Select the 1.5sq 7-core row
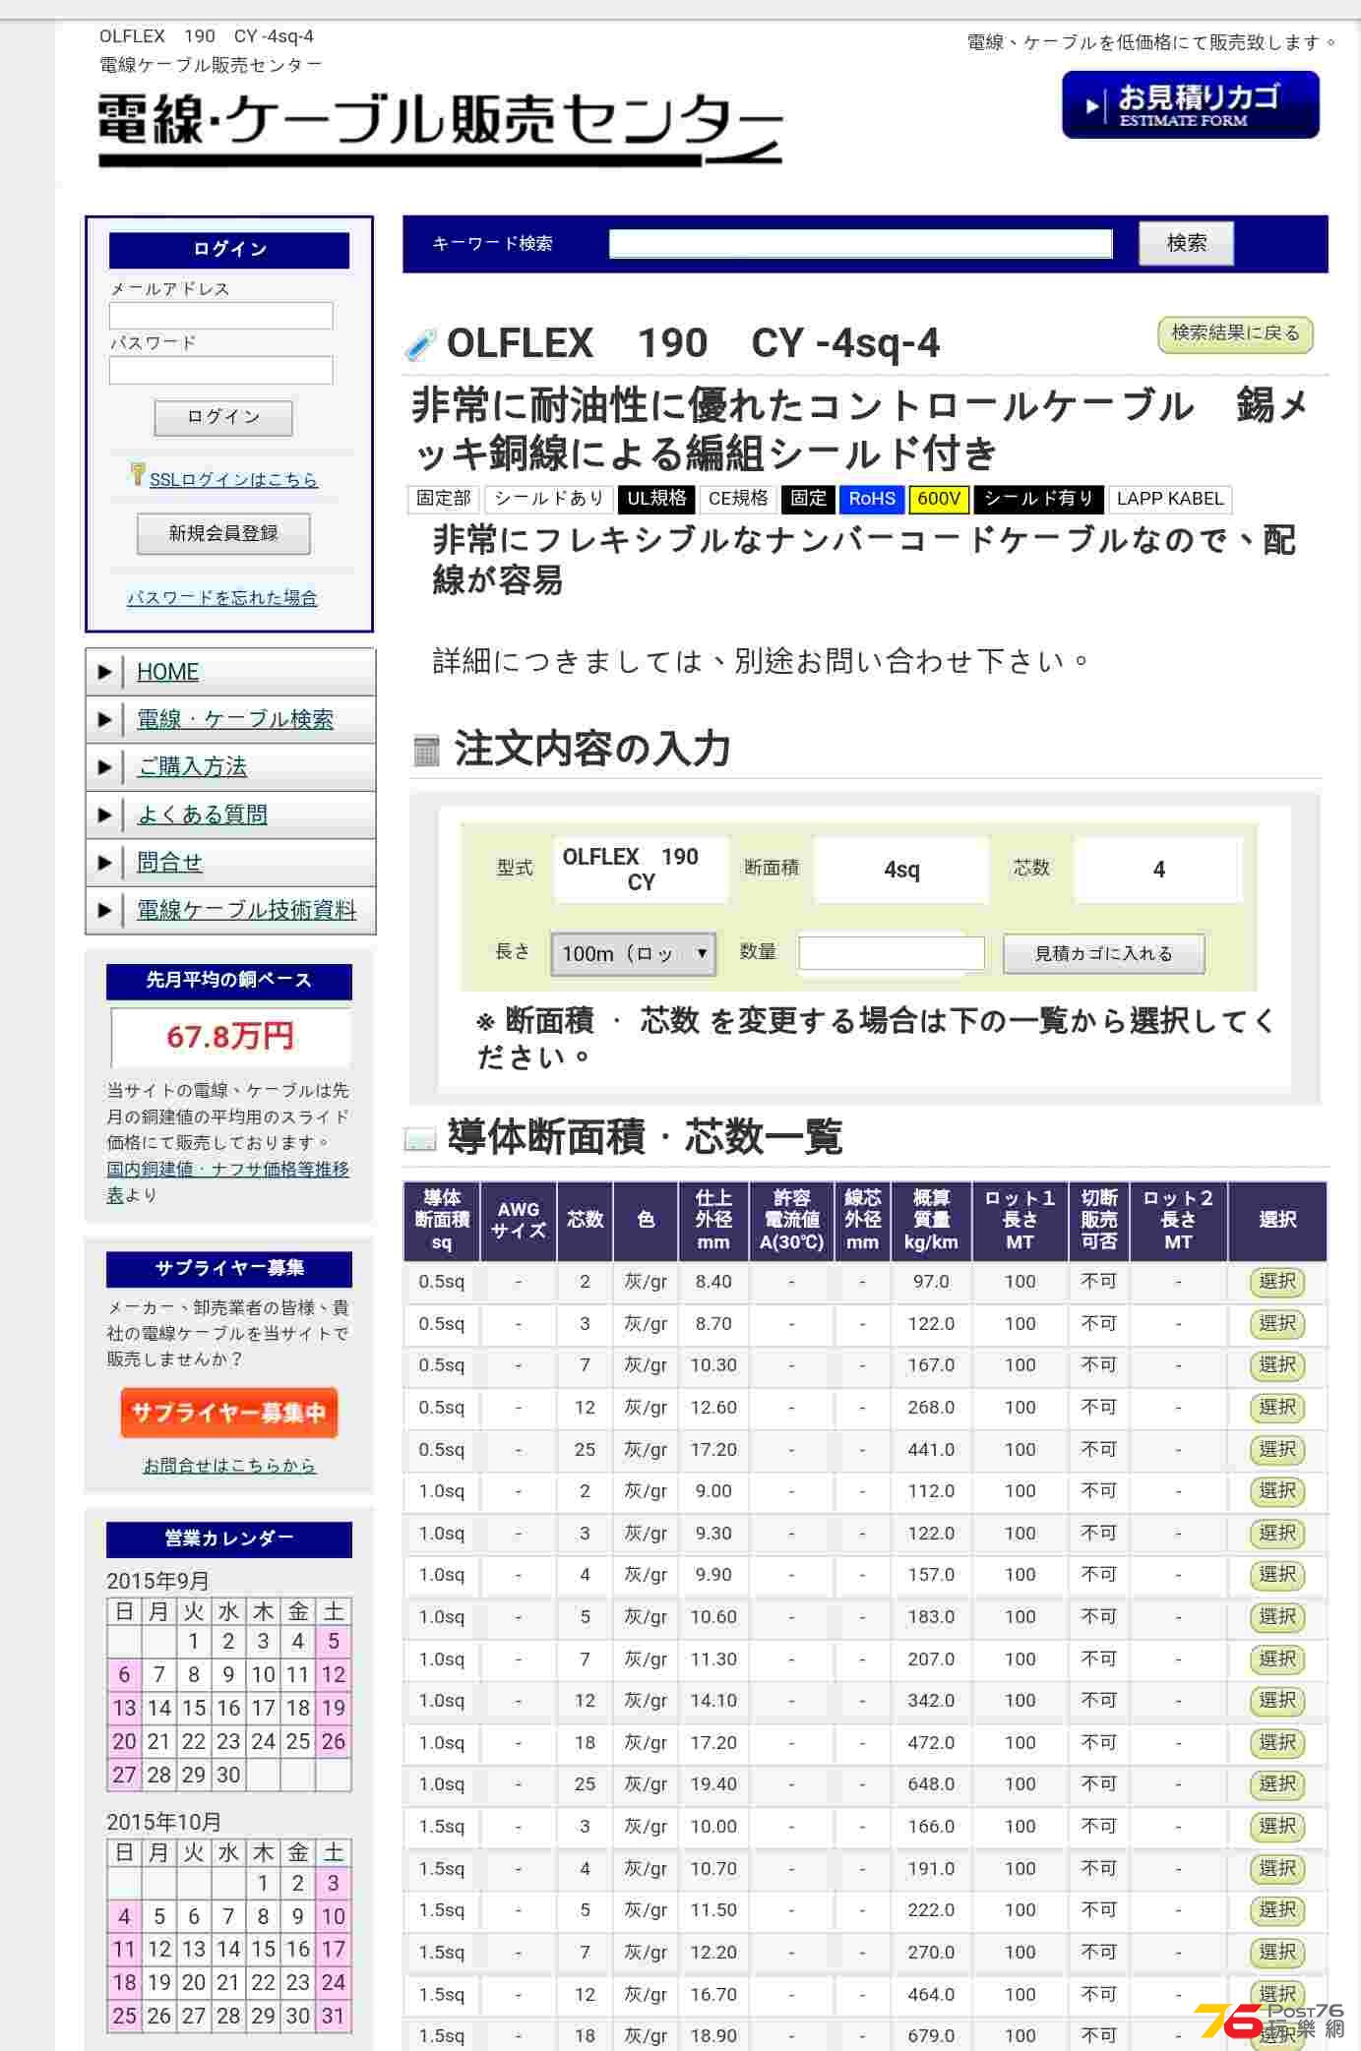Image resolution: width=1361 pixels, height=2051 pixels. coord(1276,1953)
